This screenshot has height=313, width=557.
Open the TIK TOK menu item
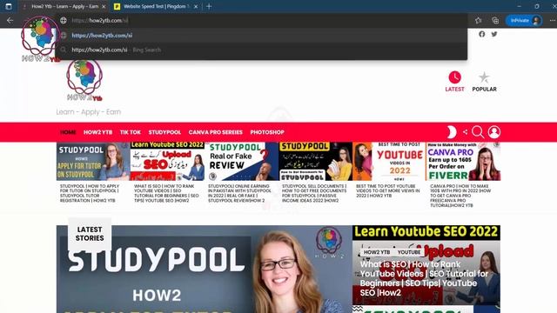[131, 132]
